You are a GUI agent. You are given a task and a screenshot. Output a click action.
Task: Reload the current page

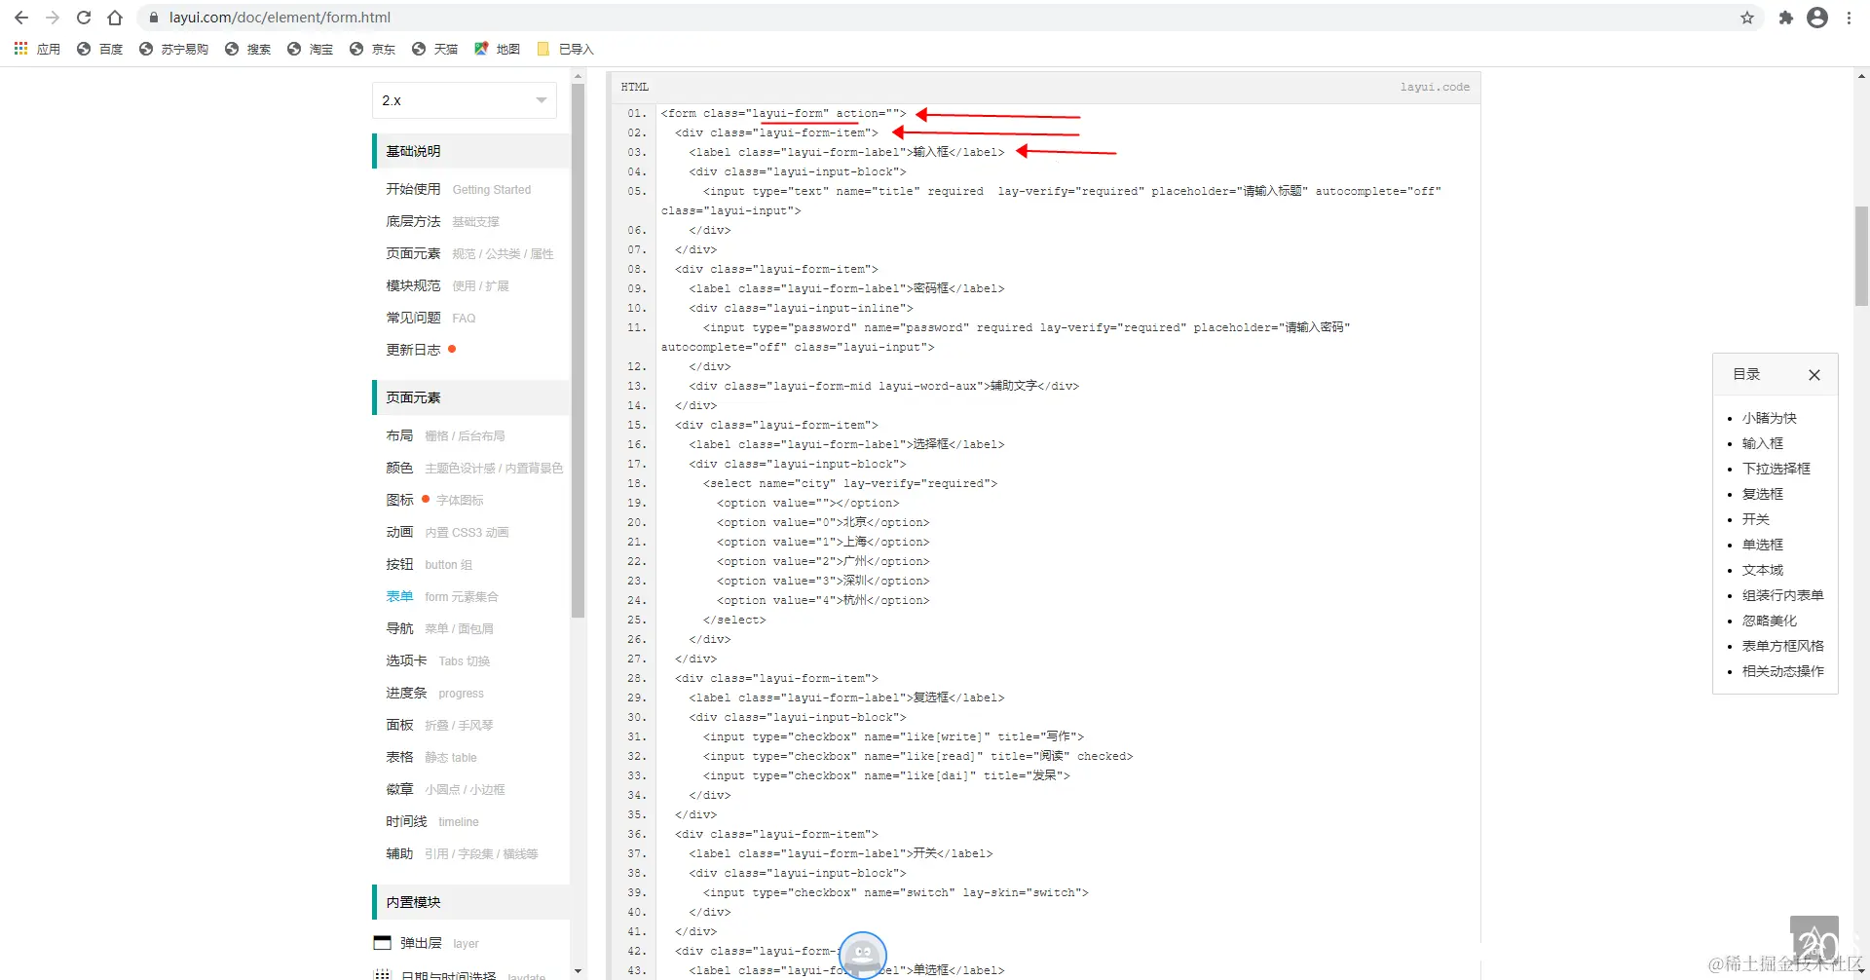(84, 18)
